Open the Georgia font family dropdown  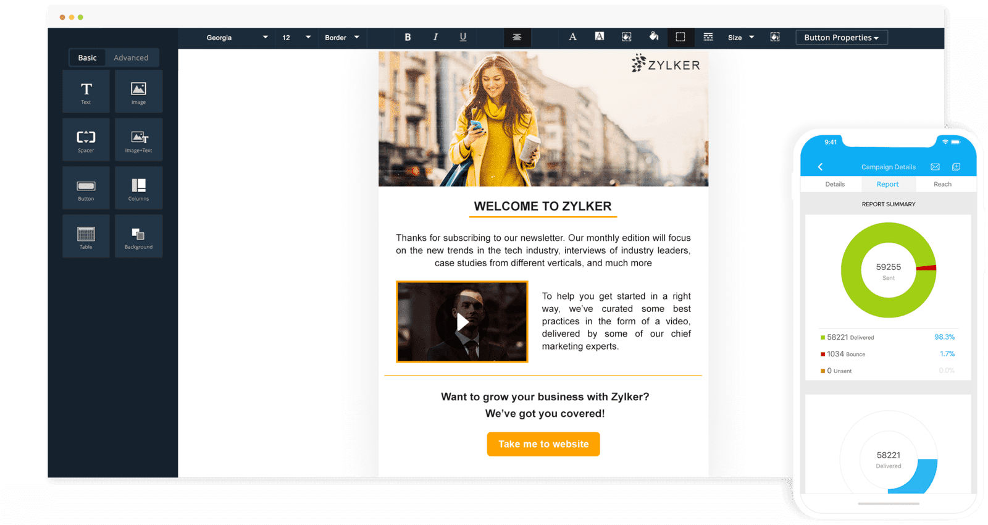click(x=237, y=38)
